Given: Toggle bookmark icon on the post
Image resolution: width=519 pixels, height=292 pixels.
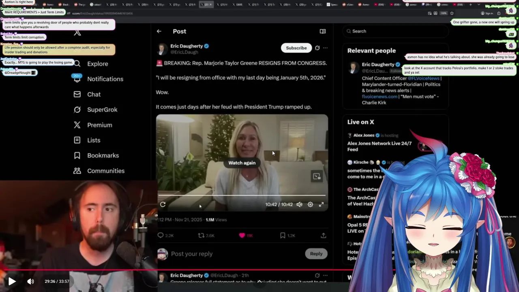Looking at the screenshot, I should [x=283, y=235].
